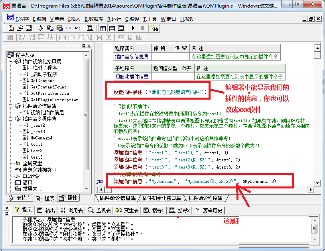Click the 插件命令信息集 table cell
The height and width of the screenshot is (251, 325).
click(x=132, y=57)
